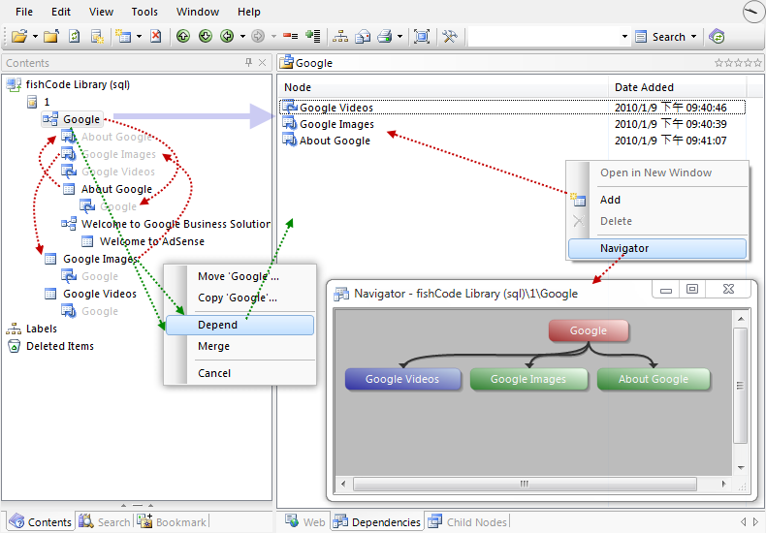Switch to the Child Nodes tab
The height and width of the screenshot is (533, 766).
tap(468, 521)
